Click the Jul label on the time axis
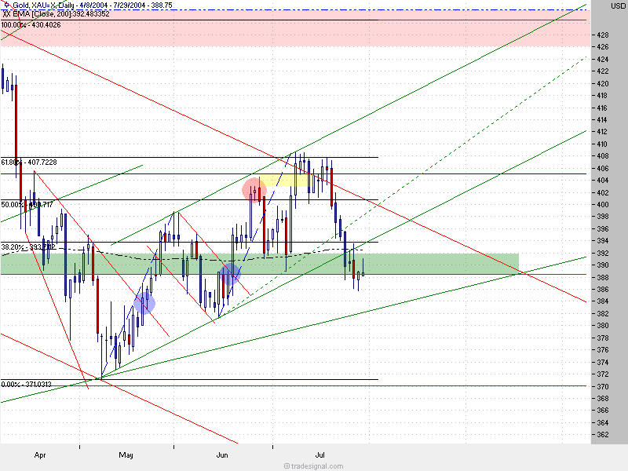Image resolution: width=628 pixels, height=471 pixels. coord(319,455)
